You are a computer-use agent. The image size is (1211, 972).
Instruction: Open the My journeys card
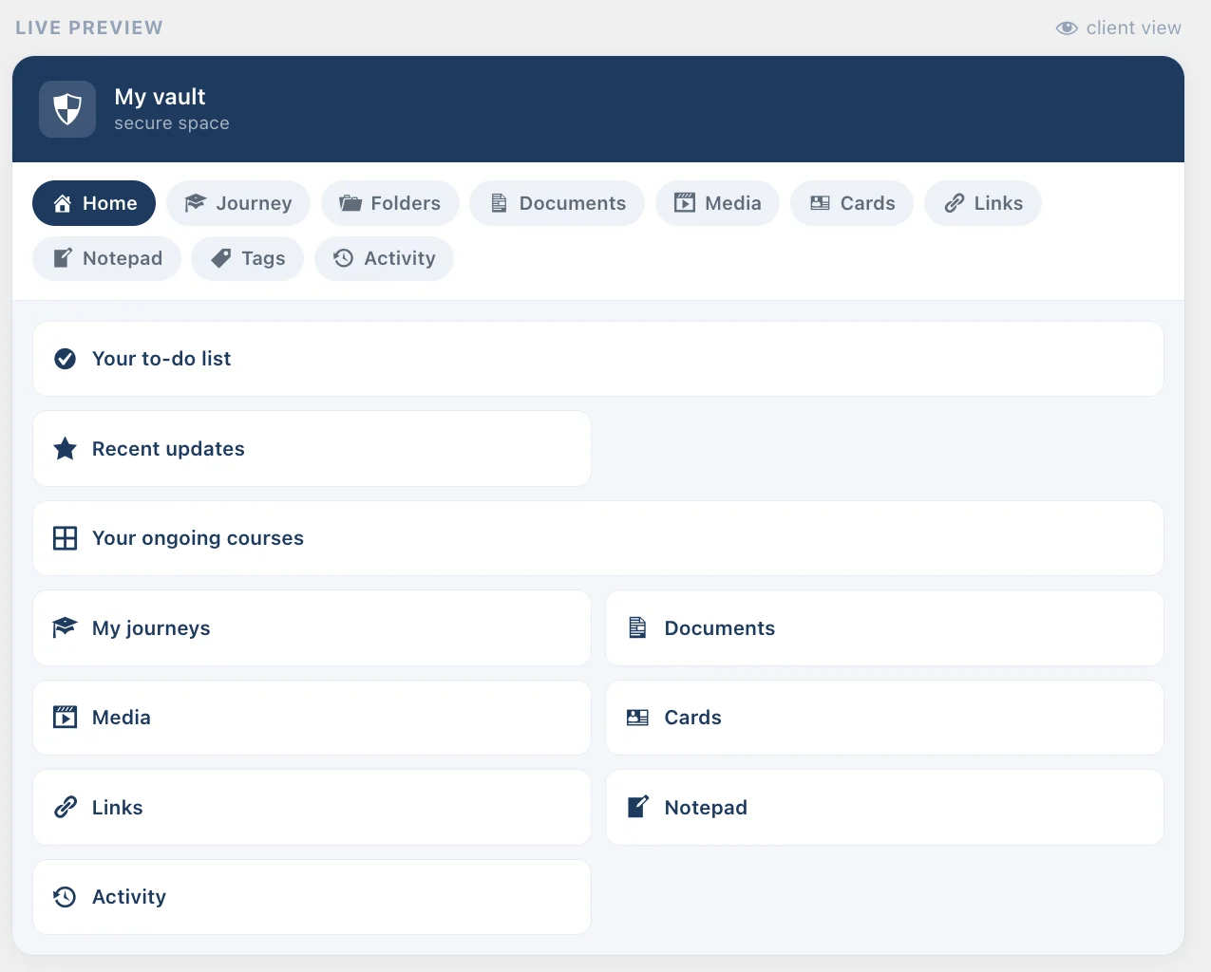(x=312, y=628)
